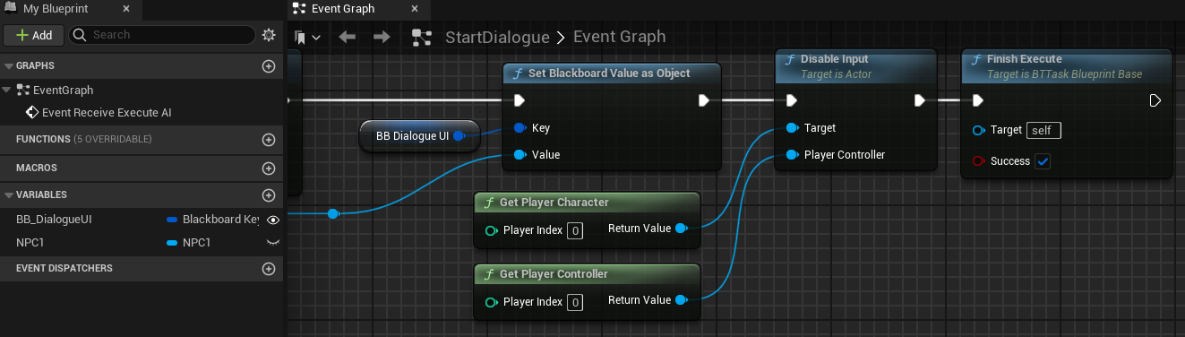Click Finish Execute Success pin
Image resolution: width=1185 pixels, height=337 pixels.
click(x=978, y=161)
